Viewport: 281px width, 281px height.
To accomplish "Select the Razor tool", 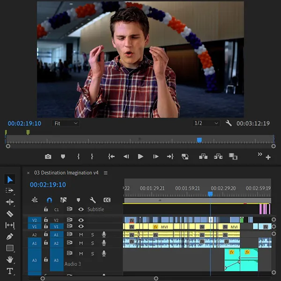I will pos(10,214).
